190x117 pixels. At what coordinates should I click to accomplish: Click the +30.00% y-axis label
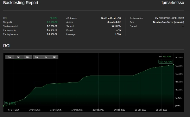pos(179,58)
